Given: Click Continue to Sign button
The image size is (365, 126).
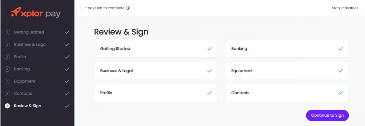Looking at the screenshot, I should coord(327,115).
